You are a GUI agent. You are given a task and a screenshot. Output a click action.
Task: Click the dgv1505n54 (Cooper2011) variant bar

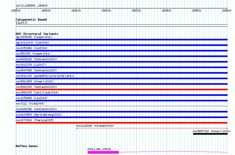pyautogui.click(x=121, y=40)
